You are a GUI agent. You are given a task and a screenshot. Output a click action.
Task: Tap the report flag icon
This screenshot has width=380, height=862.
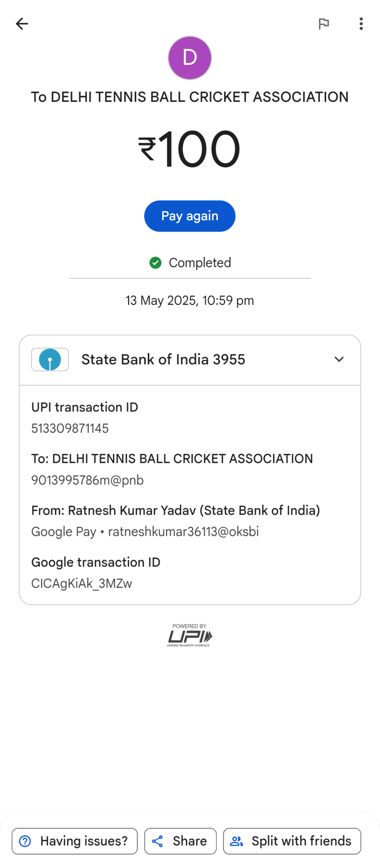point(324,24)
